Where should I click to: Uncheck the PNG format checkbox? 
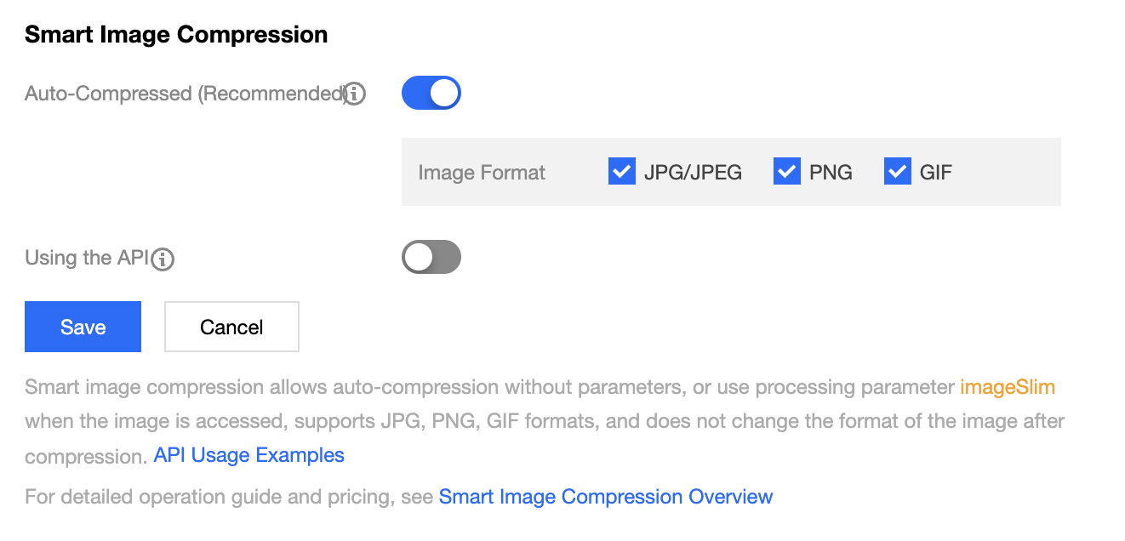click(787, 172)
